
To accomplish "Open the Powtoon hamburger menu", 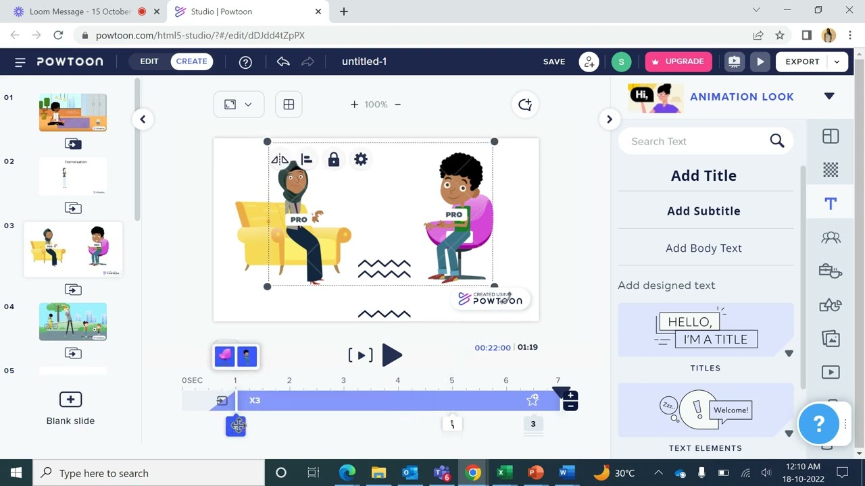I will [x=20, y=62].
